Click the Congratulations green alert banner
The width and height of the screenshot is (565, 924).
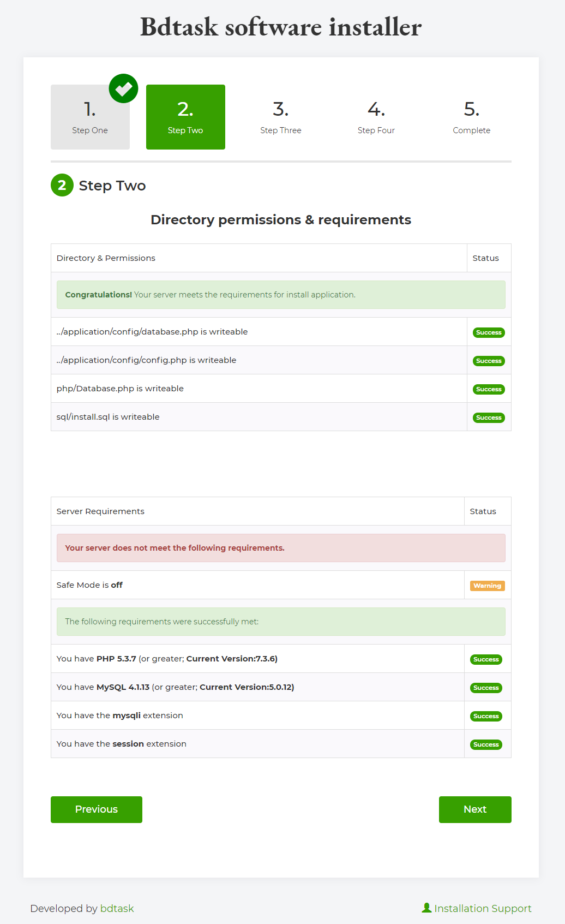281,295
